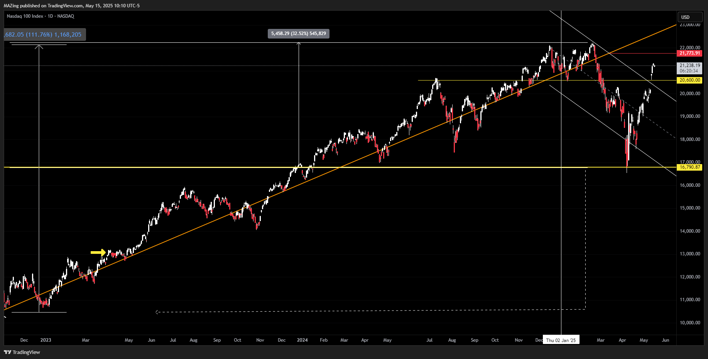The image size is (708, 359).
Task: Click the current price 21,238.19 label
Action: (689, 68)
